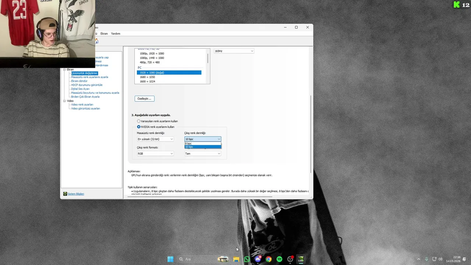The width and height of the screenshot is (471, 265).
Task: Click the NVIDIA Control Panel taskbar icon
Action: point(301,259)
